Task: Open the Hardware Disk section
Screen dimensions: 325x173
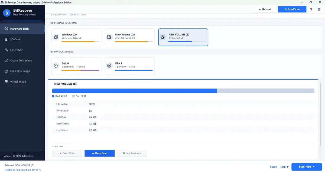Action: click(x=22, y=29)
